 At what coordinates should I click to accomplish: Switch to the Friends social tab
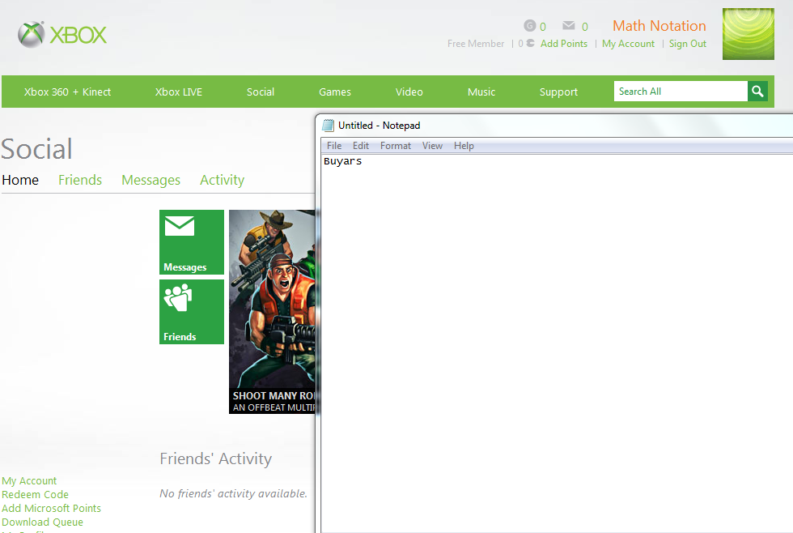(x=80, y=180)
